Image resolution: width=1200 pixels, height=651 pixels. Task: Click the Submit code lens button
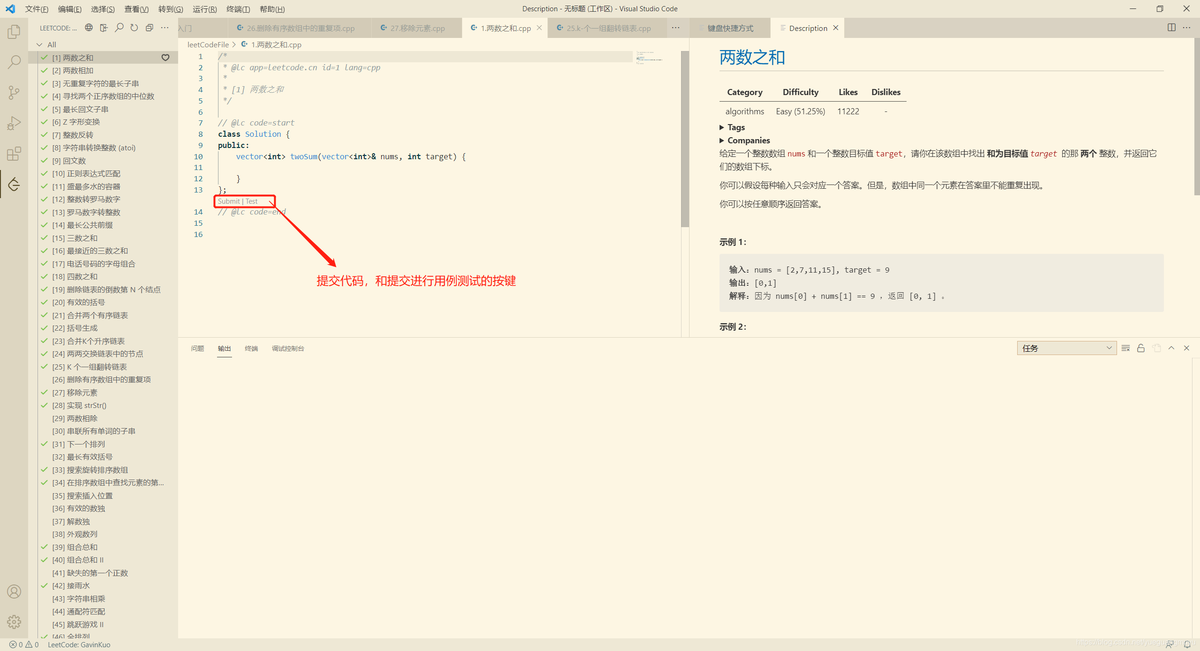(229, 201)
